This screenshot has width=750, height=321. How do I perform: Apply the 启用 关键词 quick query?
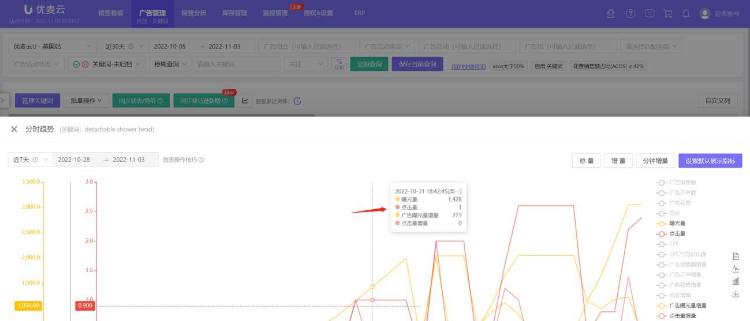tap(548, 66)
